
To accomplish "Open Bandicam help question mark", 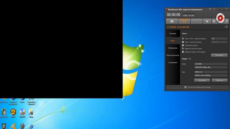I will point(214,9).
